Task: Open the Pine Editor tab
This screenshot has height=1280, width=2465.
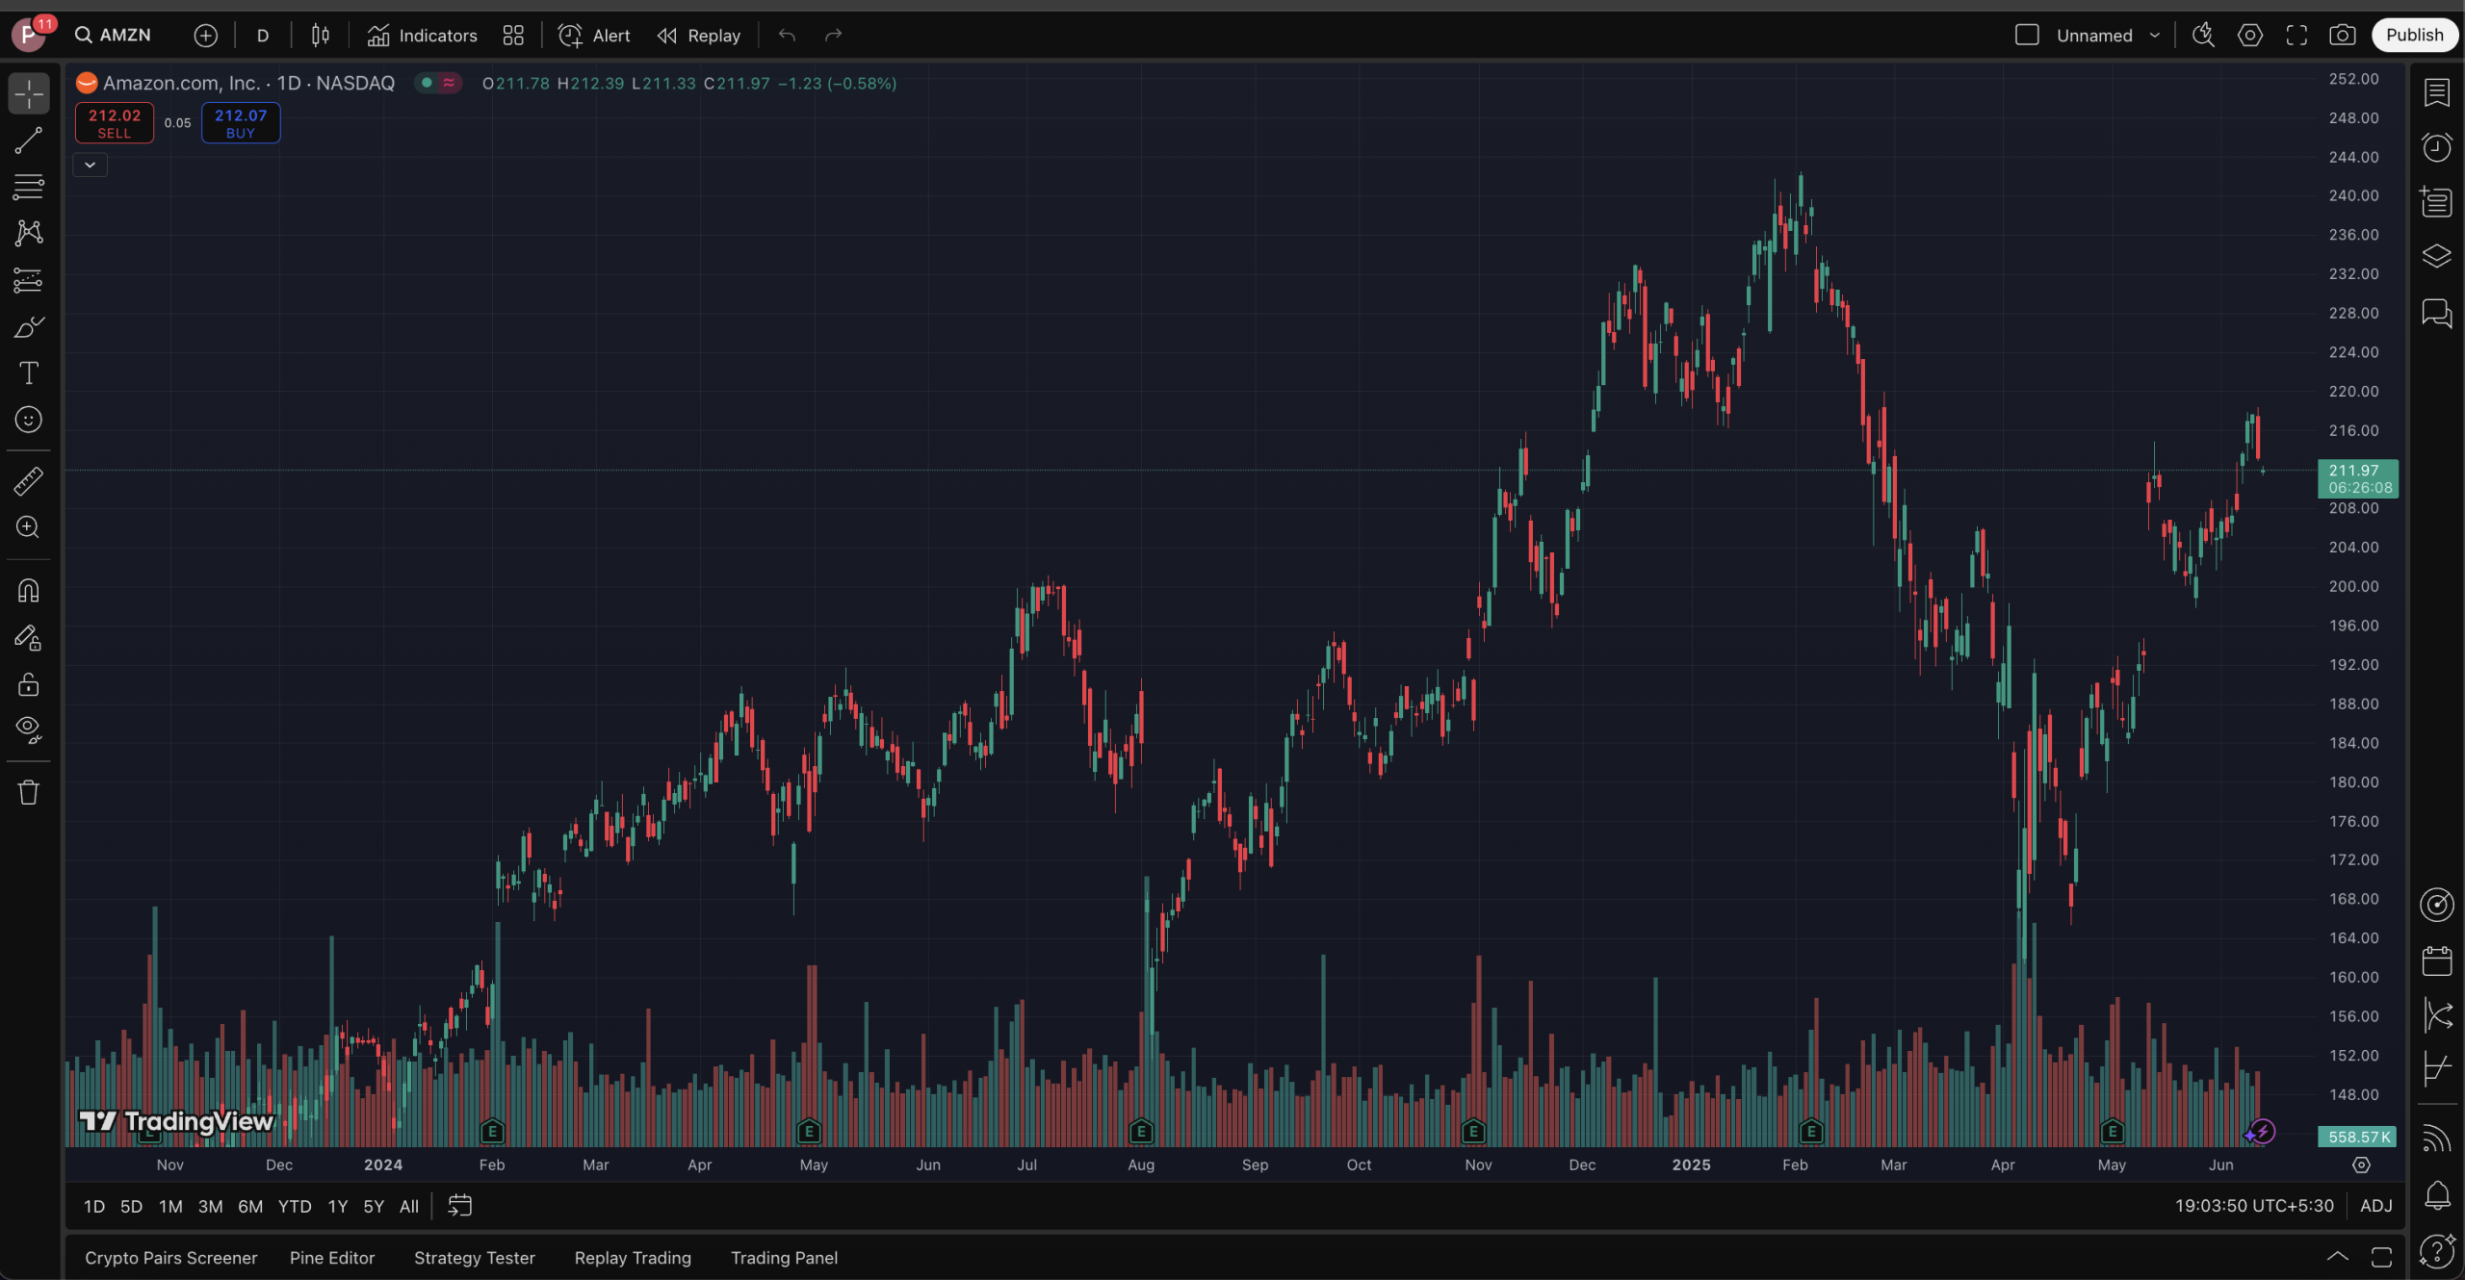Action: [332, 1258]
